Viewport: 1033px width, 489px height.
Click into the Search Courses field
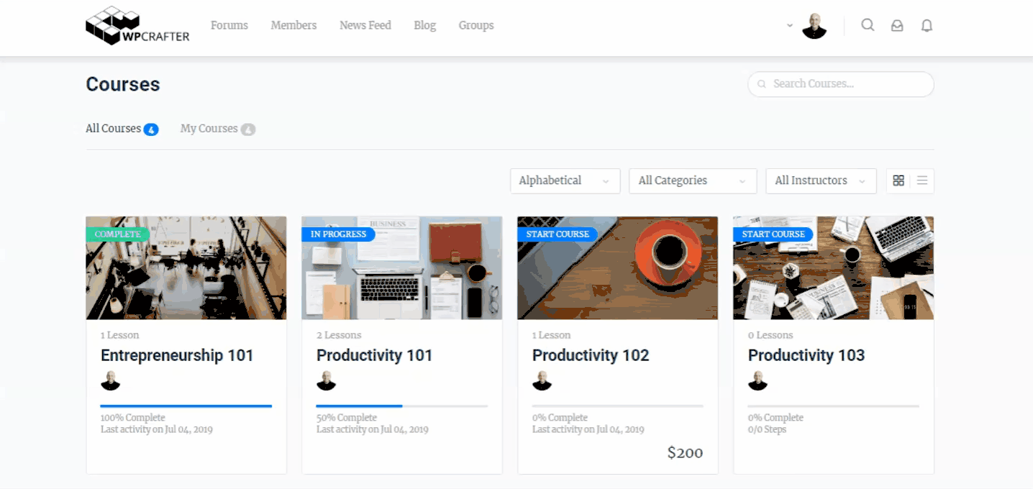coord(841,84)
